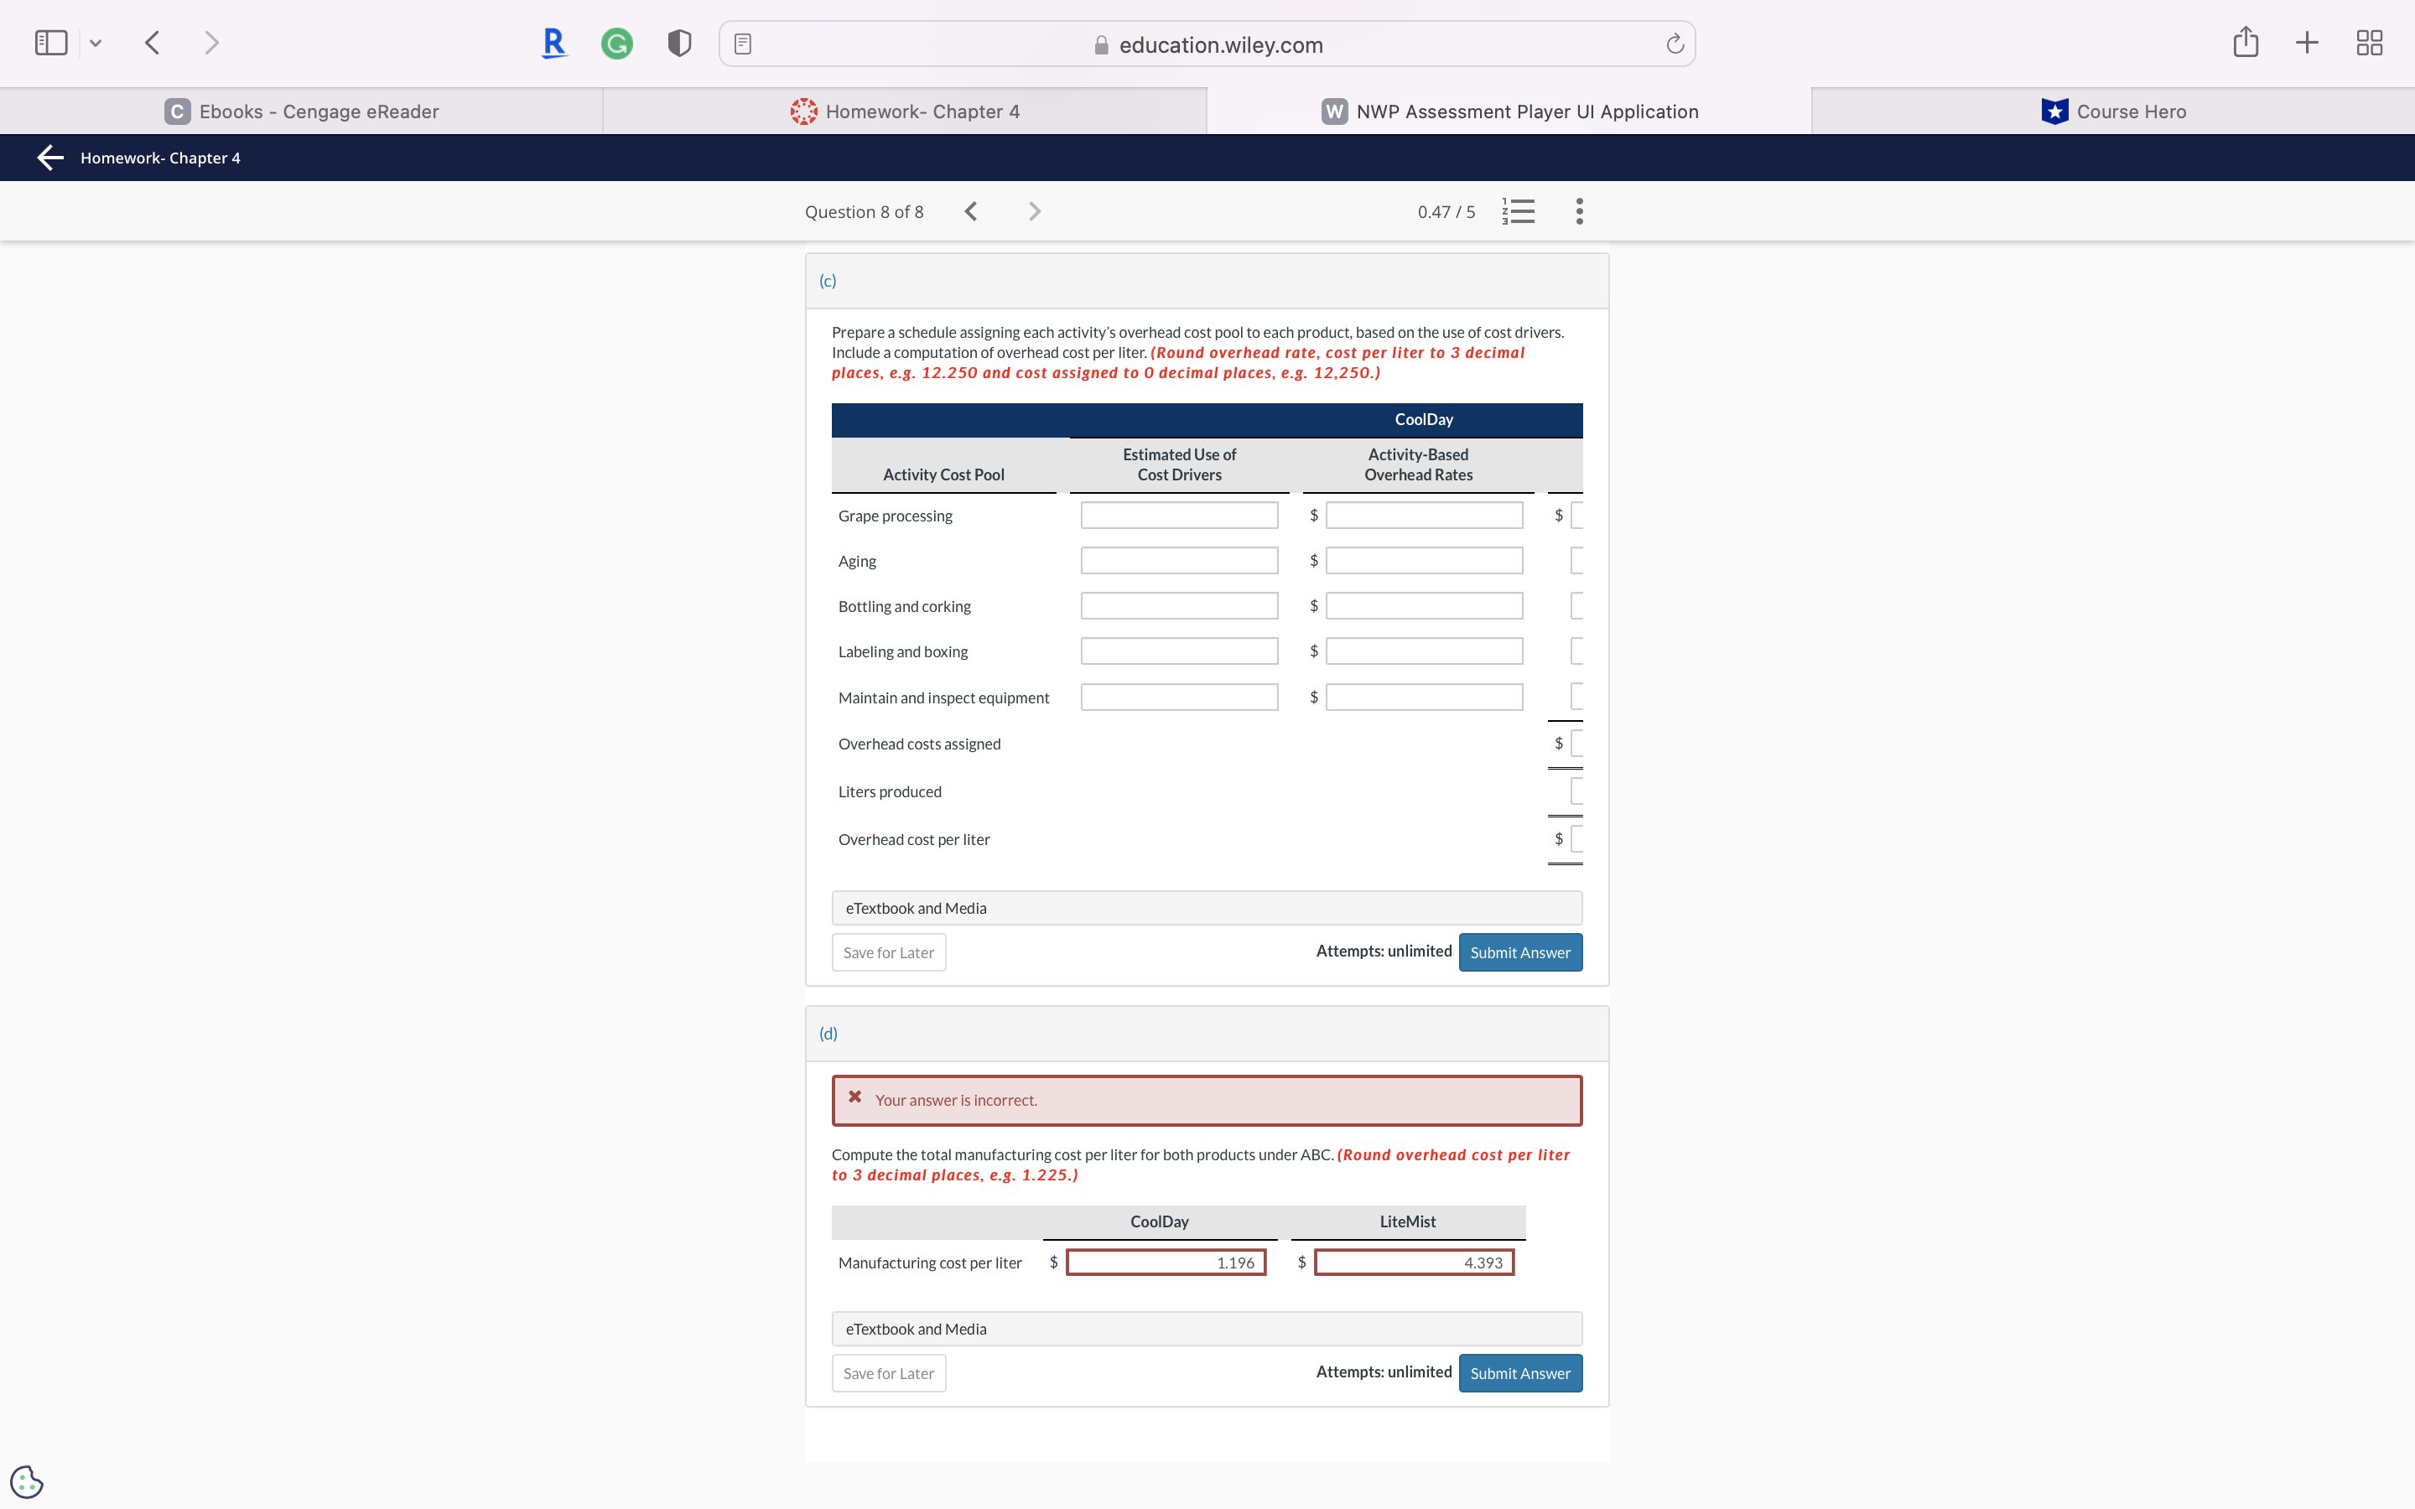2415x1509 pixels.
Task: Click the 0.47 / 5 score text
Action: click(x=1446, y=211)
